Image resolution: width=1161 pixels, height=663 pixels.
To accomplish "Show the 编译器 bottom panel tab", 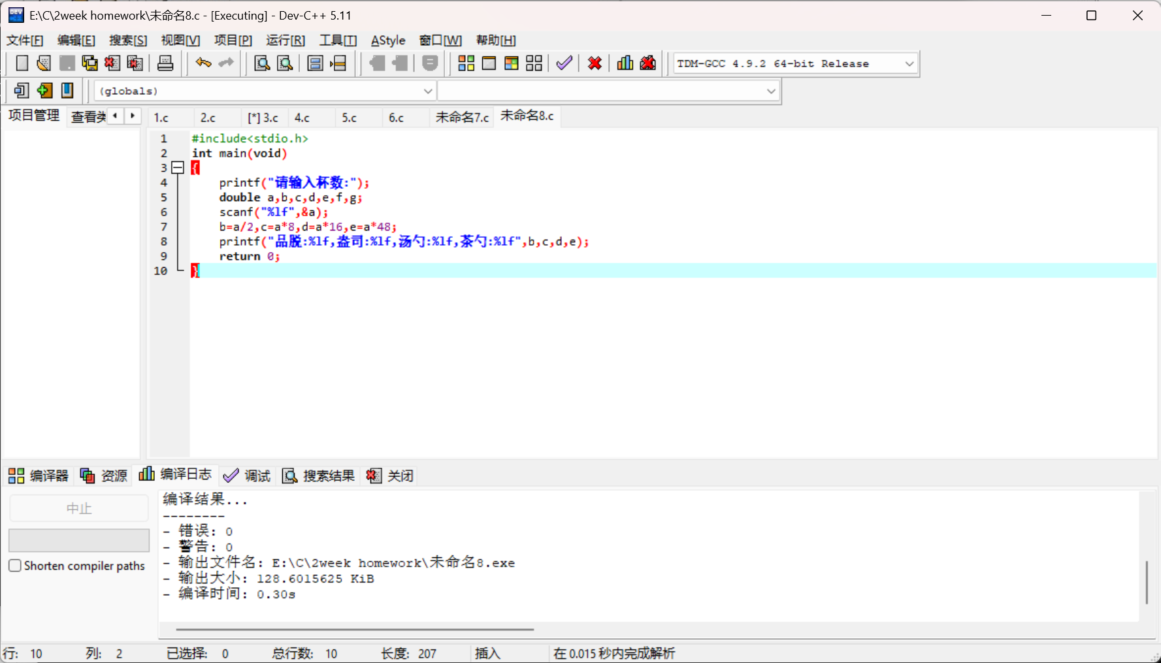I will click(39, 476).
